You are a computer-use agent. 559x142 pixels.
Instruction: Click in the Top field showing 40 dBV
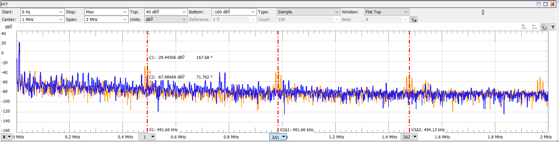pyautogui.click(x=163, y=12)
